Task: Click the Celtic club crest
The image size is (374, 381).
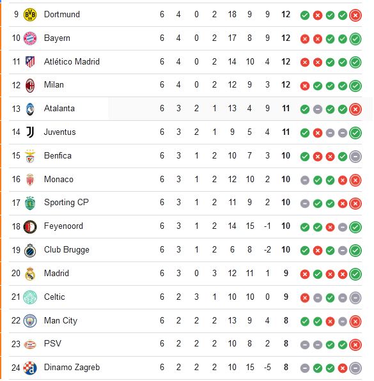Action: coord(30,297)
